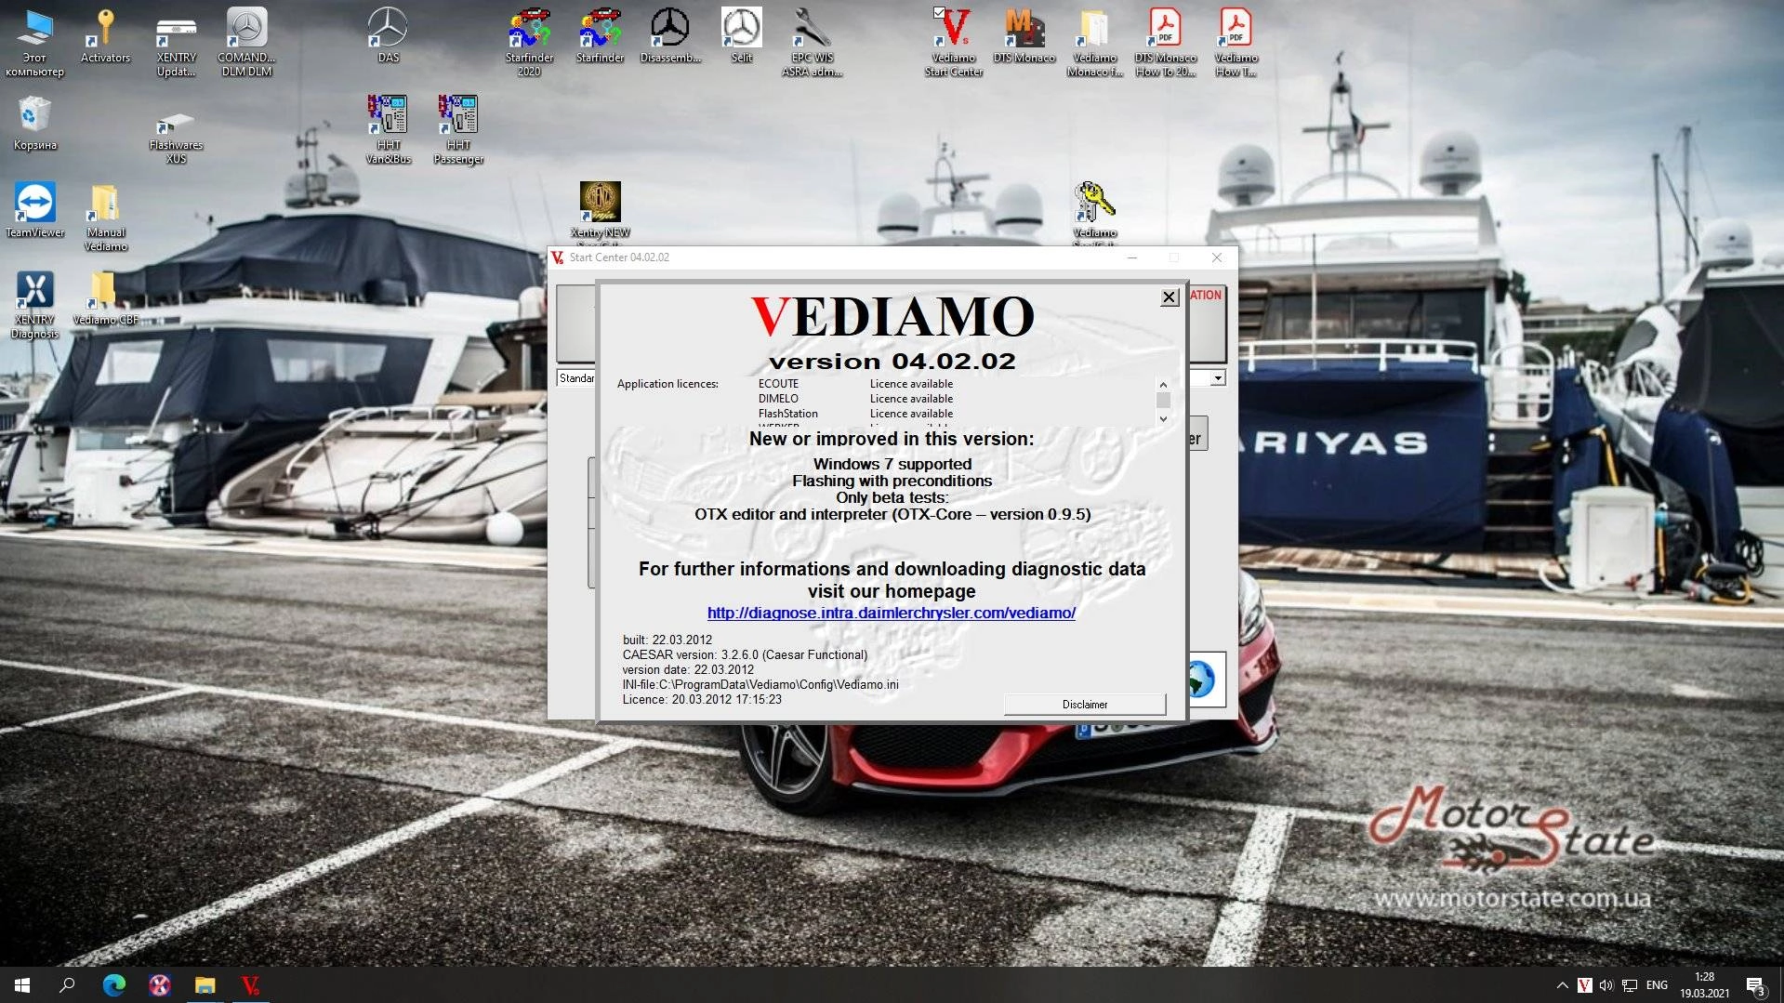Click the Standard field in Start Center
The height and width of the screenshot is (1003, 1784).
tap(576, 378)
